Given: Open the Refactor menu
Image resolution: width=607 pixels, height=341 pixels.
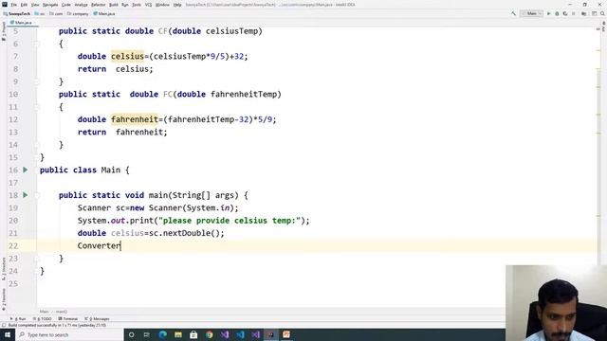Looking at the screenshot, I should point(99,5).
